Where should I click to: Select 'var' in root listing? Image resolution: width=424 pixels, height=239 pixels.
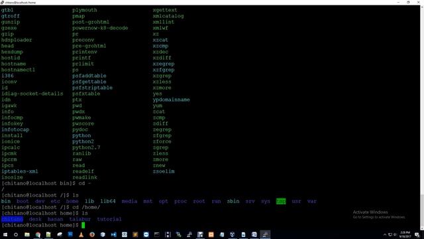312,201
